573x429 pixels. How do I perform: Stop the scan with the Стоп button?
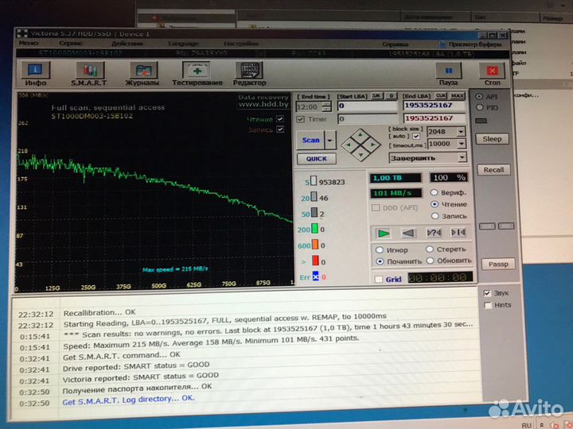tap(493, 74)
